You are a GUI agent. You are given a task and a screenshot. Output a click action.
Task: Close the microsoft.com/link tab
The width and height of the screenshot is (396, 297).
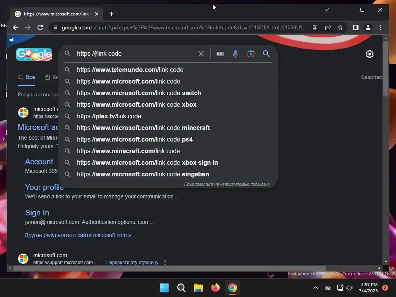pyautogui.click(x=96, y=14)
